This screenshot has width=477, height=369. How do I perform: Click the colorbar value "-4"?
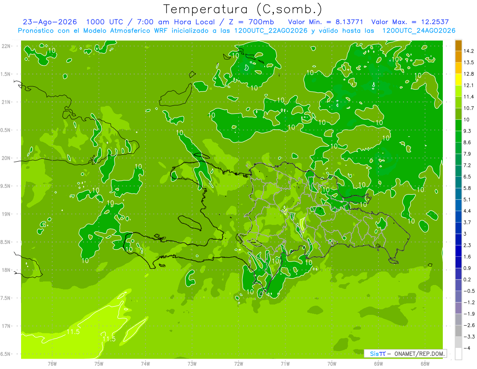click(467, 348)
